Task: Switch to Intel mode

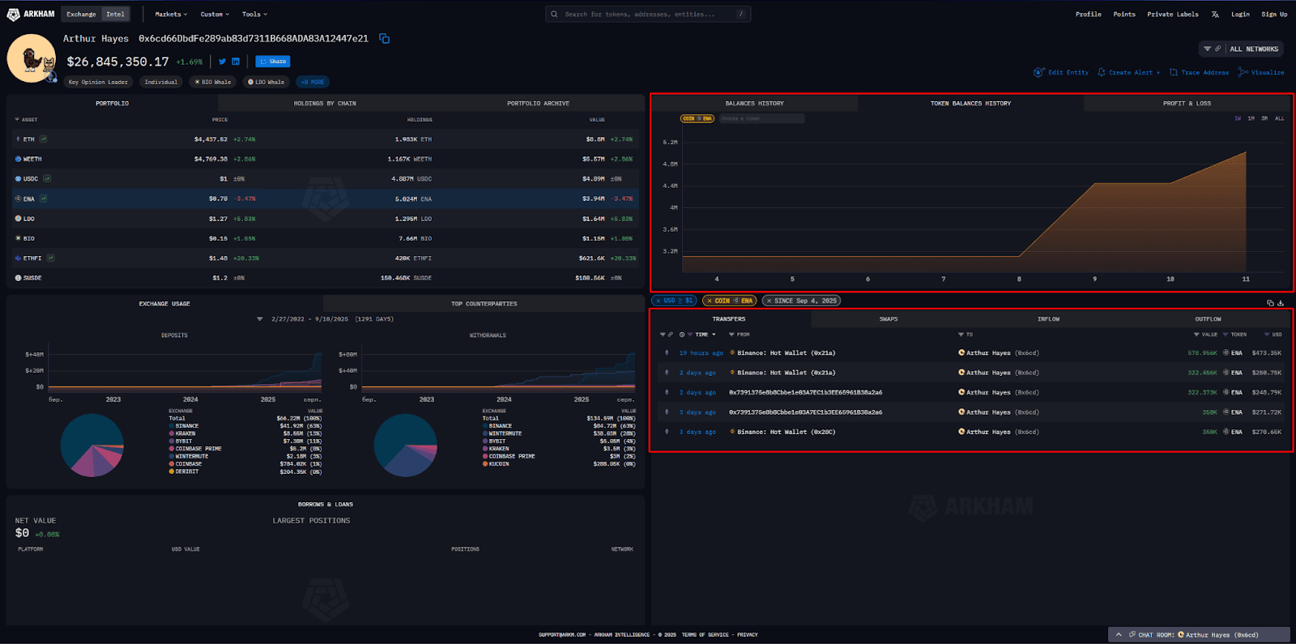Action: point(116,14)
